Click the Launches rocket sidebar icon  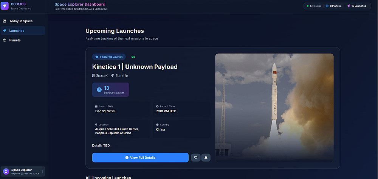click(5, 31)
